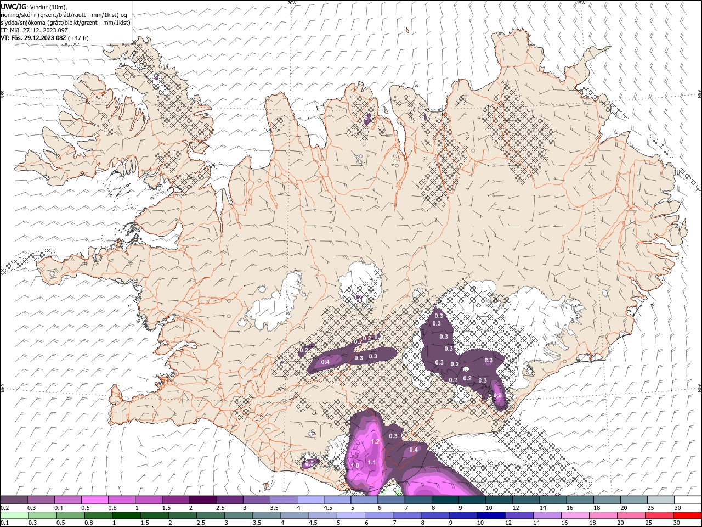Choose the coral red 25 swatch in rain legend
Viewport: 702px width, 527px height.
click(659, 515)
